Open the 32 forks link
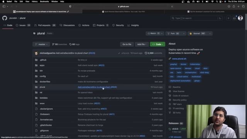The width and height of the screenshot is (247, 139). coord(177,113)
